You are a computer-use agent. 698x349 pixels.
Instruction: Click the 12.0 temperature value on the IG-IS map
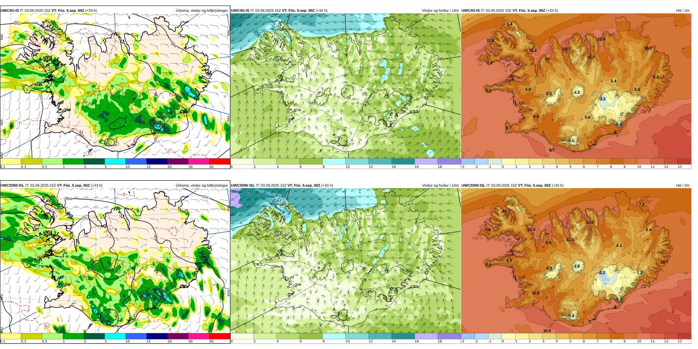pos(601,39)
